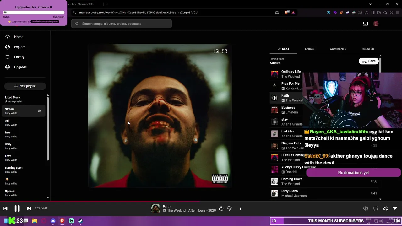Collapse the player page arrow

(395, 208)
